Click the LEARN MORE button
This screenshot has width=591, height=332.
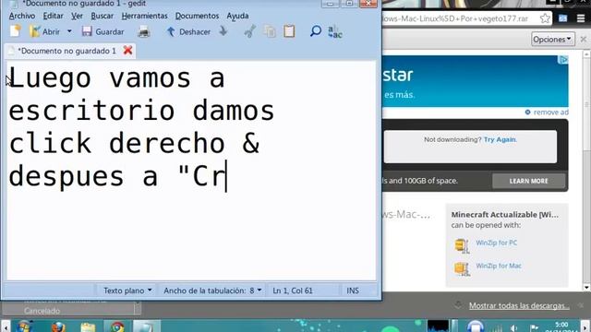click(x=529, y=181)
